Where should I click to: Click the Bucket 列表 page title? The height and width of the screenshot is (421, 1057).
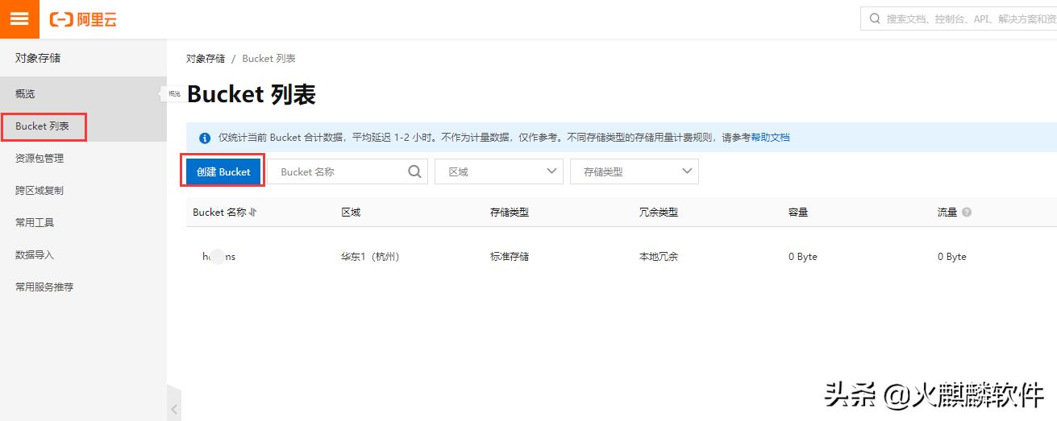point(251,94)
